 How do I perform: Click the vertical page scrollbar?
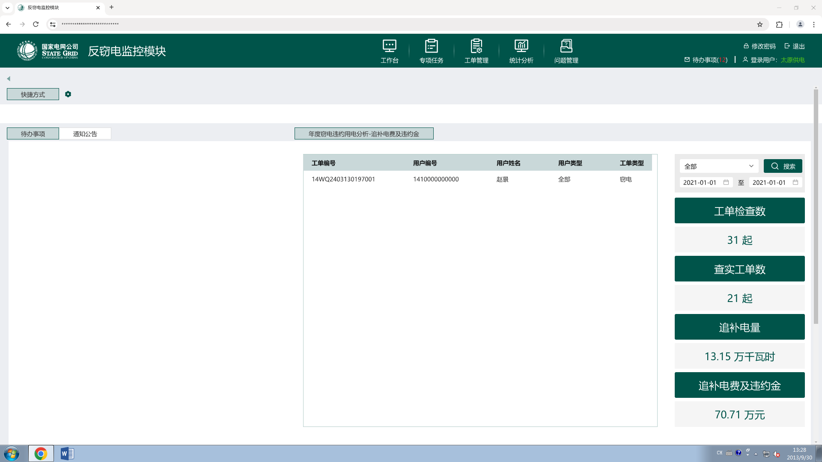pos(816,205)
